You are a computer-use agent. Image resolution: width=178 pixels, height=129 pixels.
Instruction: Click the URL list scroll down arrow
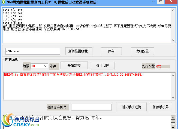point(173,40)
